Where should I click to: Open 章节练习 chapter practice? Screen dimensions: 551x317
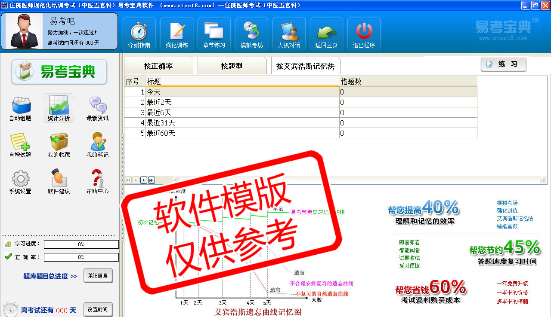click(214, 34)
